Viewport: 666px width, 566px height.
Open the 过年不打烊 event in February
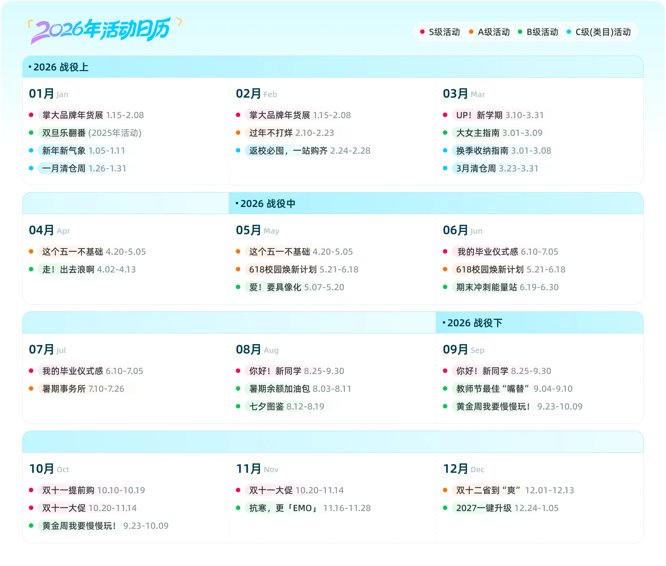click(271, 133)
